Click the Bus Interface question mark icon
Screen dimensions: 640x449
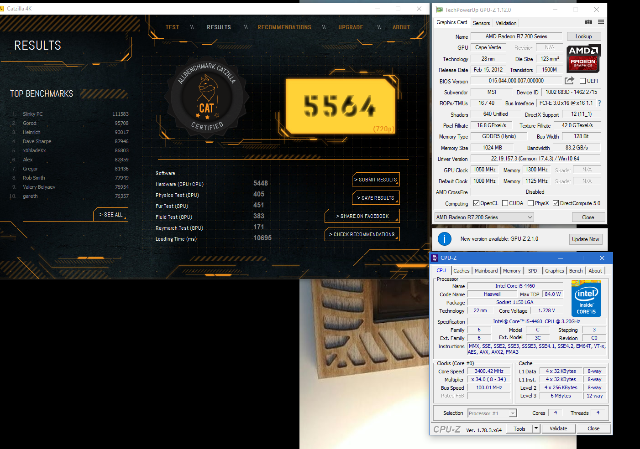599,103
